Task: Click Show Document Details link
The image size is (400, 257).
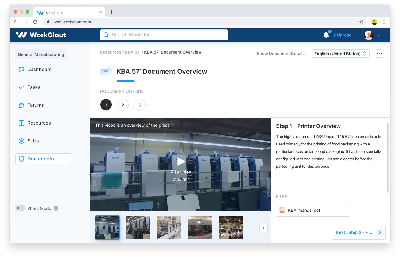Action: (280, 54)
